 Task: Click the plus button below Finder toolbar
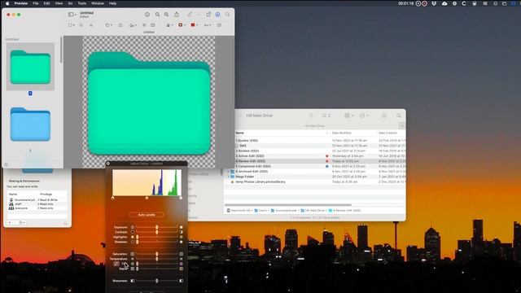click(x=401, y=125)
